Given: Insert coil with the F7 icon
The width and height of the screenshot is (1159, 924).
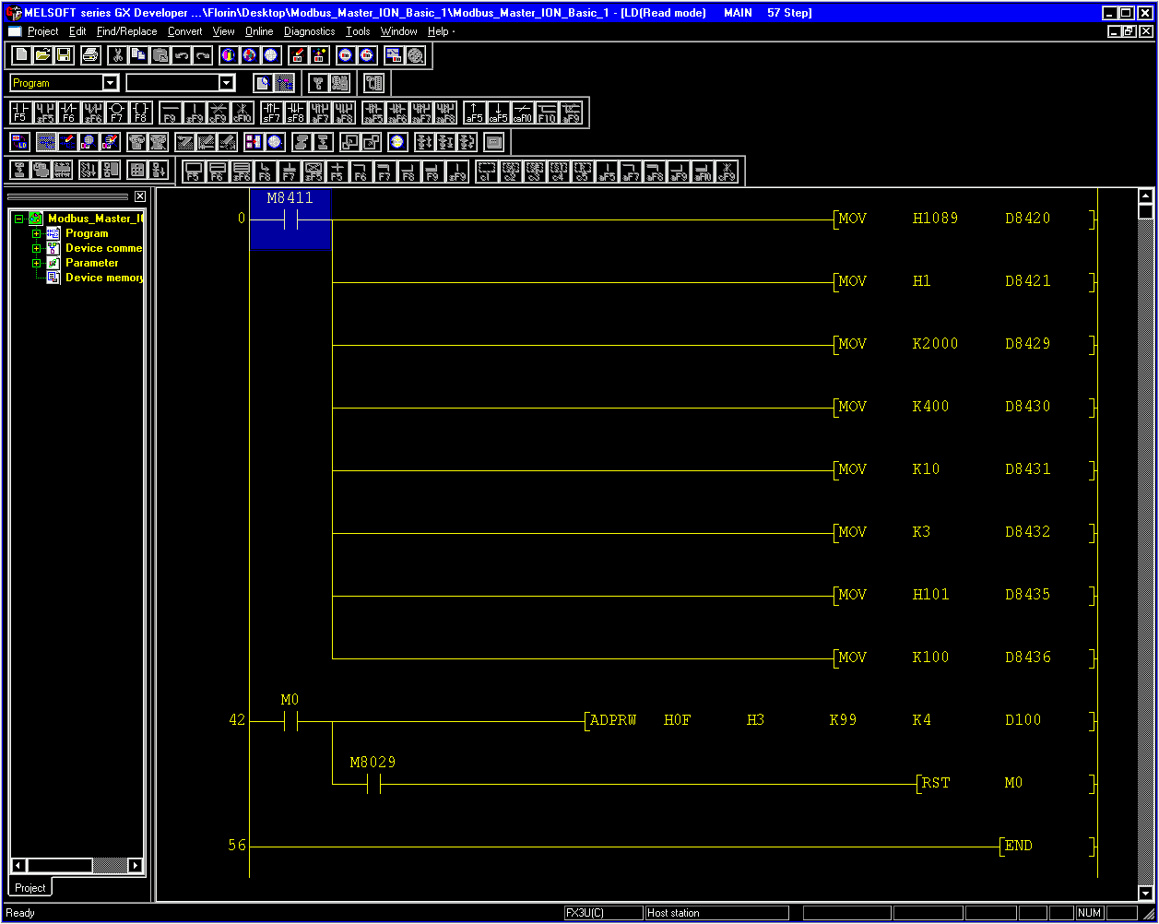Looking at the screenshot, I should click(x=116, y=113).
